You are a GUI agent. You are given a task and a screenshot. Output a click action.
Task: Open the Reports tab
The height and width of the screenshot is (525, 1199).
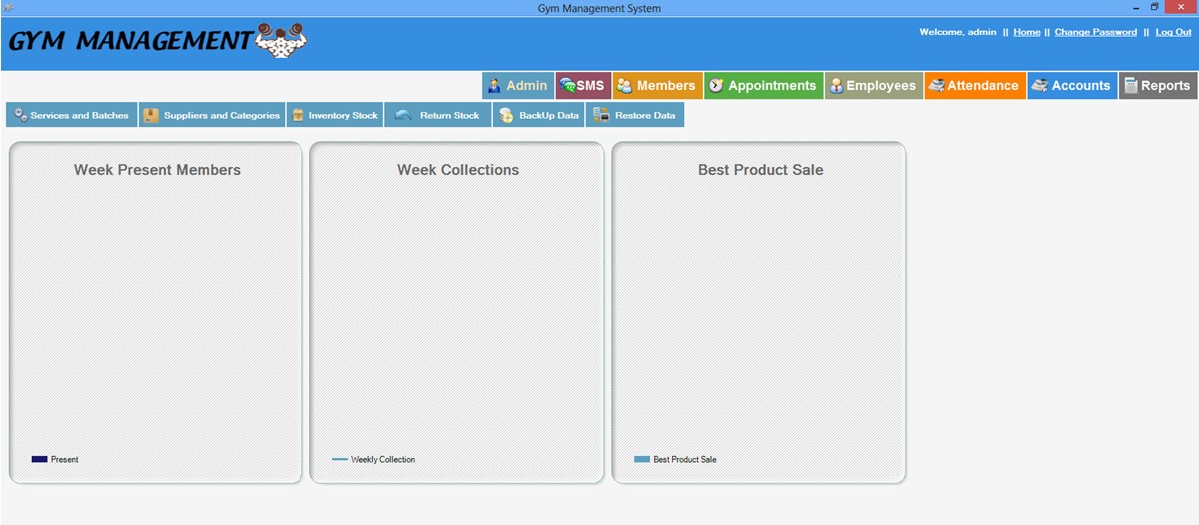(x=1157, y=86)
